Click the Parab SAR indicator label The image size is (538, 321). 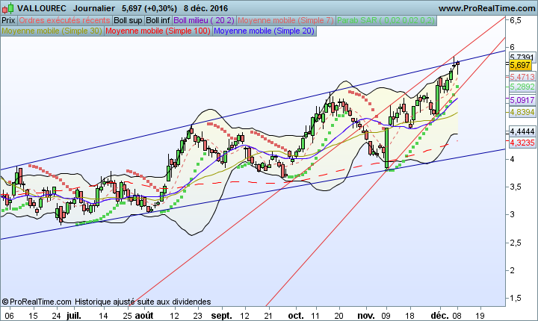(x=386, y=21)
